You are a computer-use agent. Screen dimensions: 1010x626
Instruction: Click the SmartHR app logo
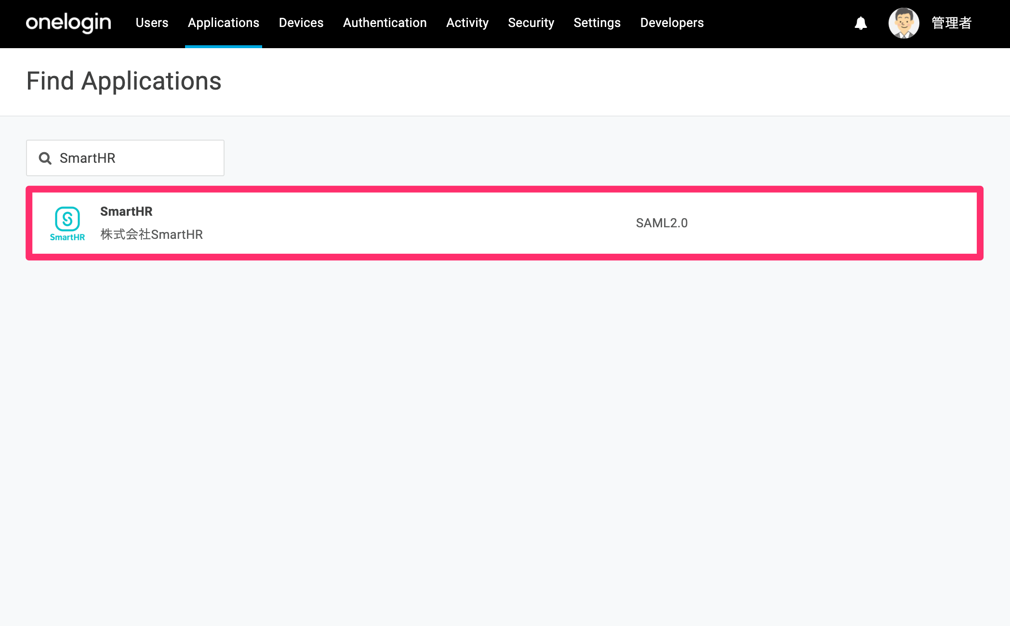point(67,224)
